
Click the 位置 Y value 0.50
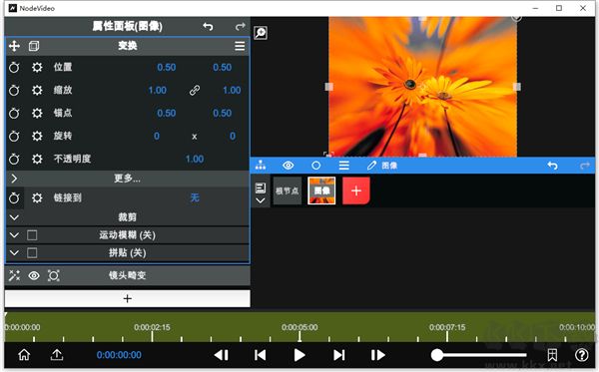pos(223,68)
